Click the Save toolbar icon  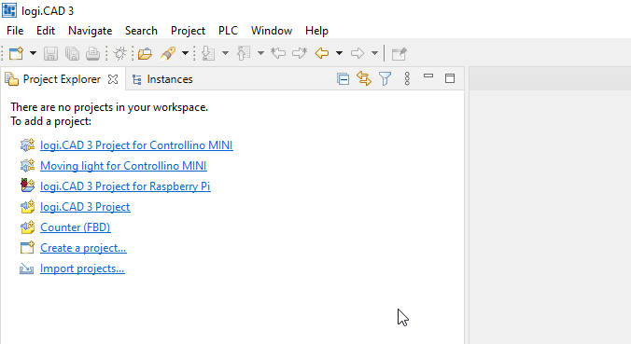point(50,53)
